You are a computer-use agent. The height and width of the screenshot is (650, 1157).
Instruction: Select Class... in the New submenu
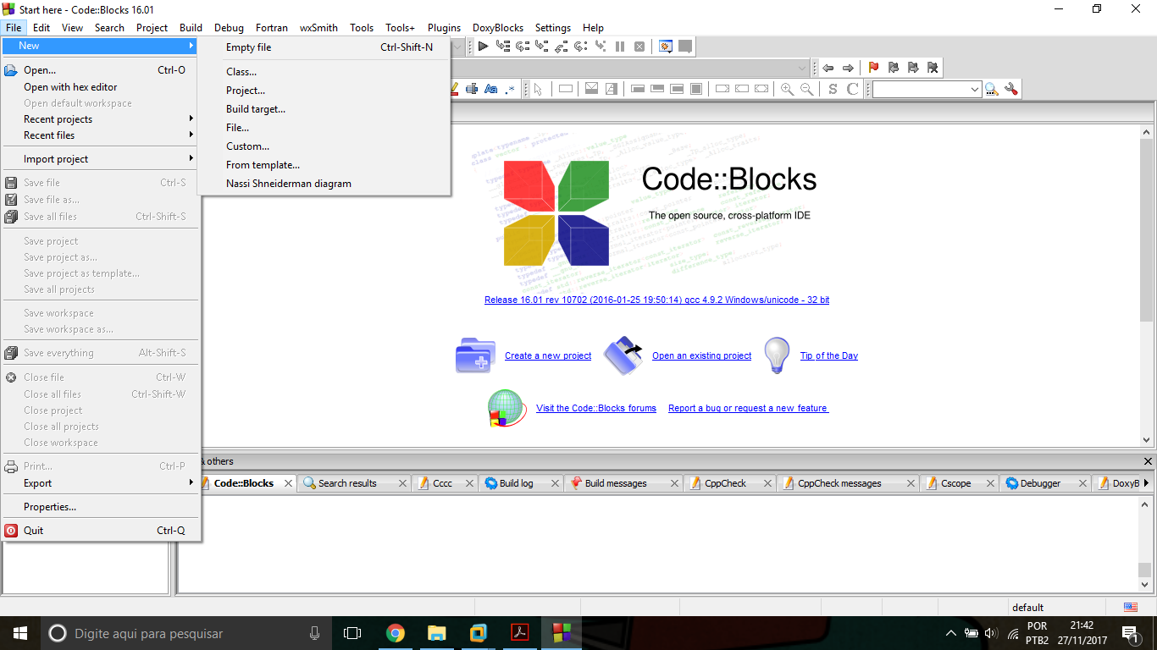(x=324, y=72)
